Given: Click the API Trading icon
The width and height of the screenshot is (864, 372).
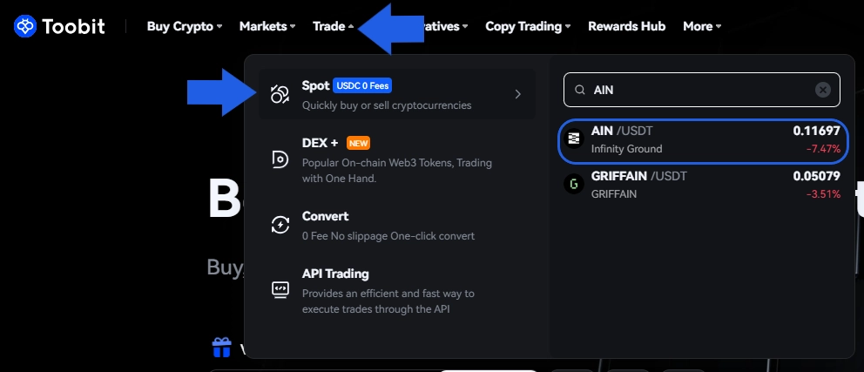Looking at the screenshot, I should click(280, 288).
